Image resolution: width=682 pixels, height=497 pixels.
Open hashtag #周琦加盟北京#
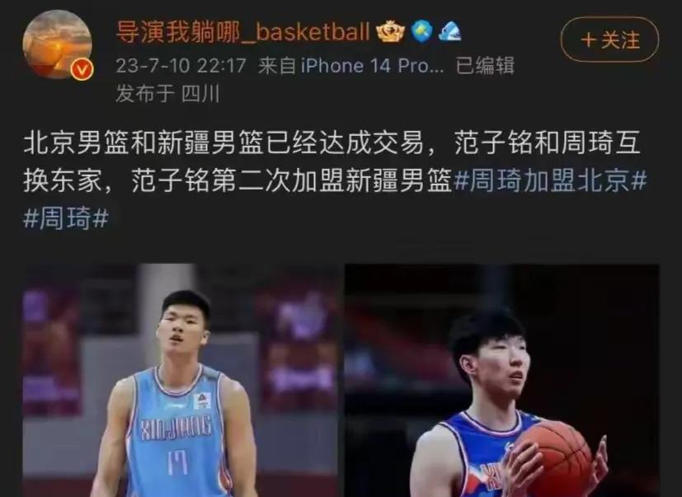click(x=550, y=180)
